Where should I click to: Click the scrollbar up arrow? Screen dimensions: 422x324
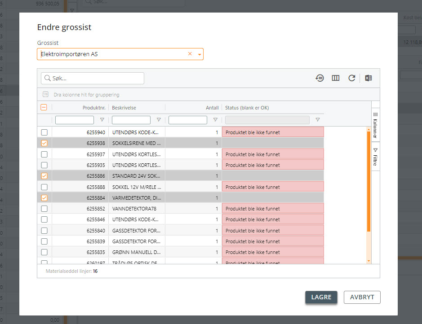[x=369, y=130]
